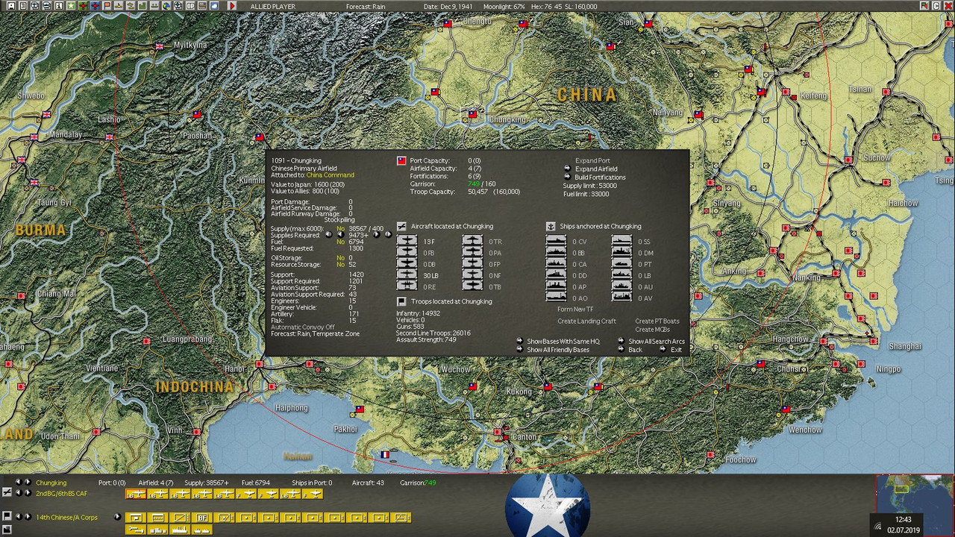Go to previous base using arrow left of Chungking
955x537 pixels.
point(19,483)
